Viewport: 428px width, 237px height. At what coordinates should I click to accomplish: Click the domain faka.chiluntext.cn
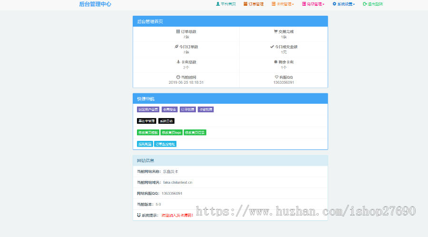tap(178, 182)
